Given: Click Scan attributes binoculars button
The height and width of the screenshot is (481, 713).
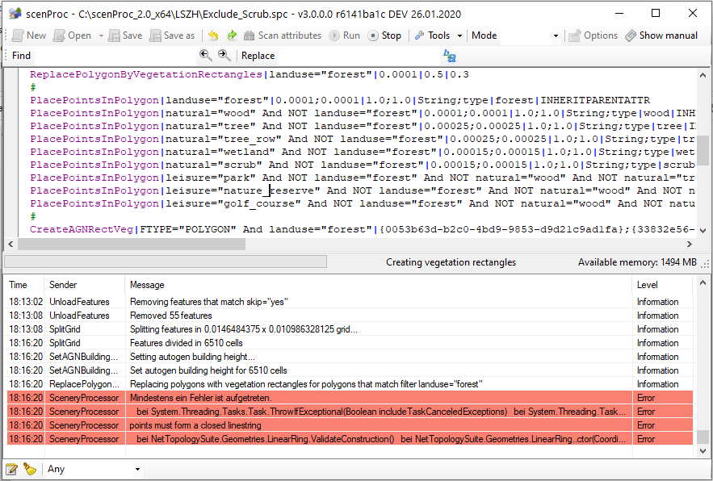Looking at the screenshot, I should coord(283,36).
